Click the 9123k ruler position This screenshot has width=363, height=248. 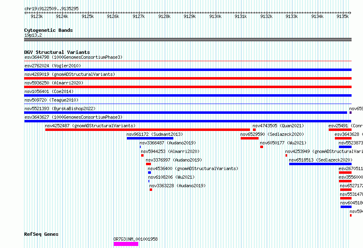[x=37, y=16]
